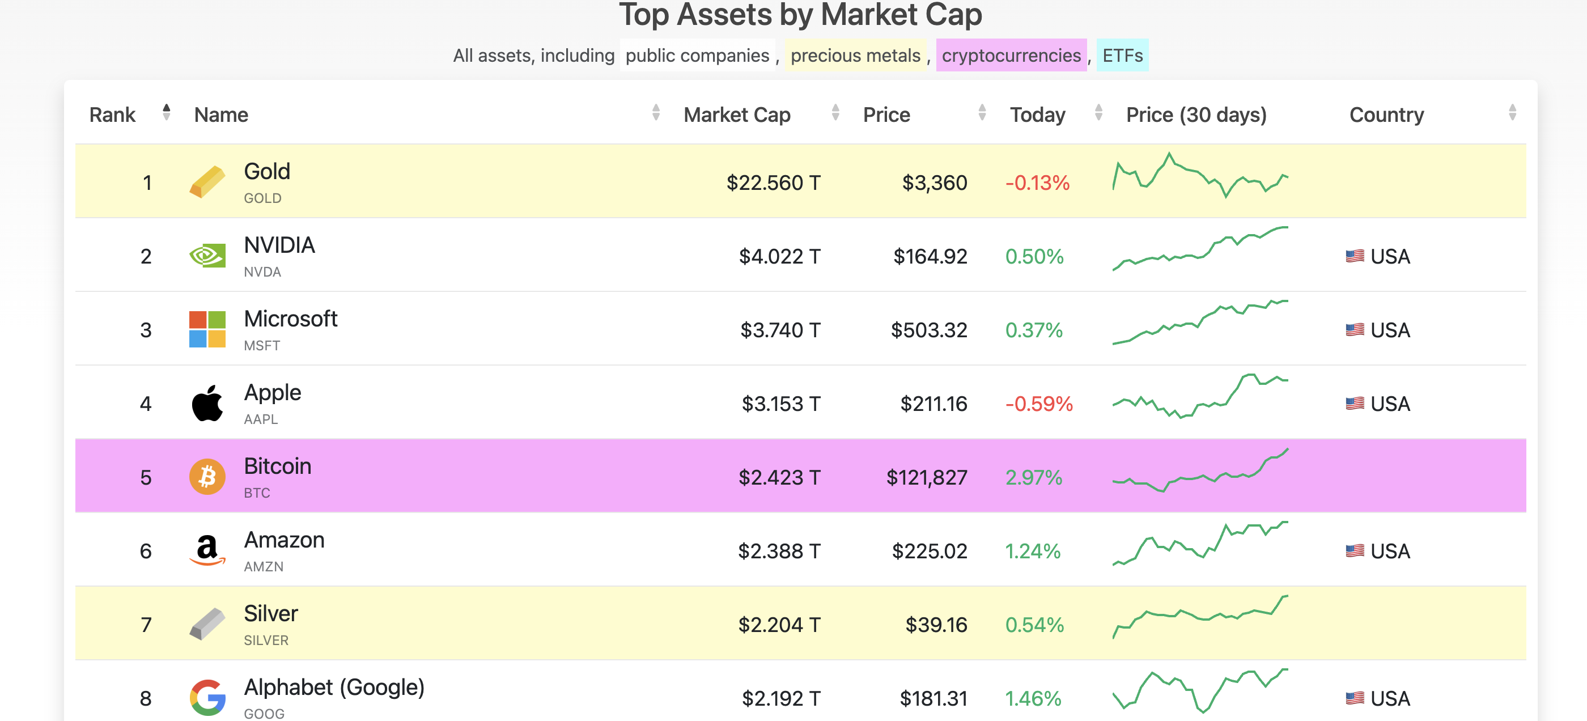
Task: Click the Microsoft logo icon
Action: point(207,329)
